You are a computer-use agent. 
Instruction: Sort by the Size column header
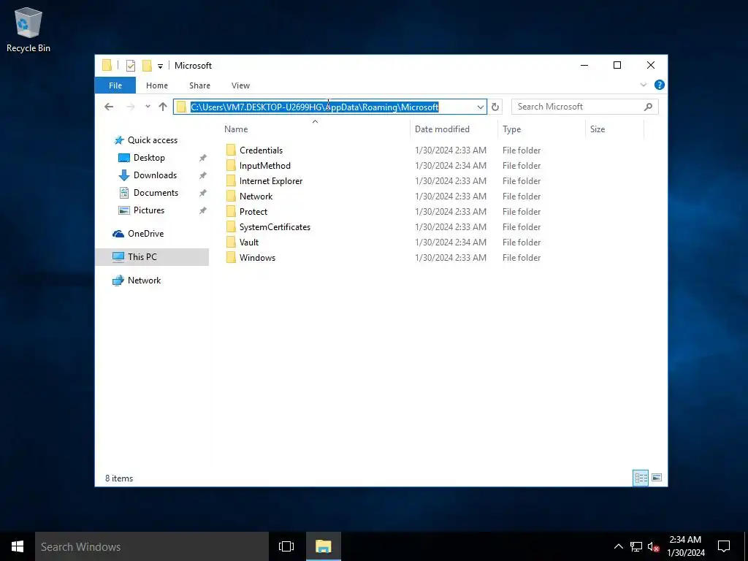[x=614, y=129]
